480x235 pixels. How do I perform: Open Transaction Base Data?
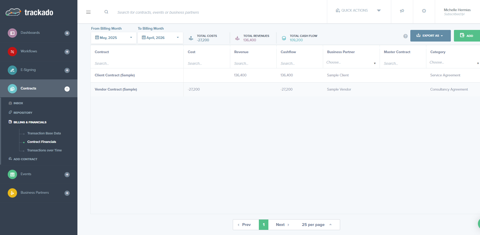(x=44, y=133)
